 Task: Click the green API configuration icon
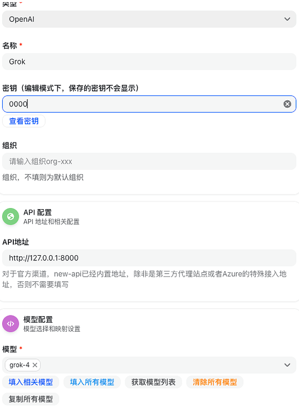point(11,216)
